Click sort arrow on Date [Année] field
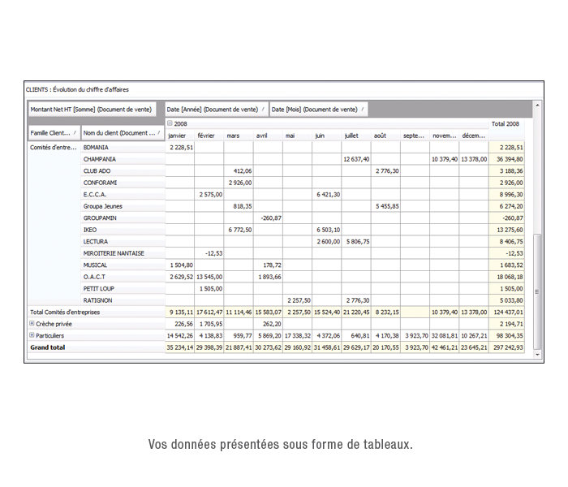 (262, 109)
